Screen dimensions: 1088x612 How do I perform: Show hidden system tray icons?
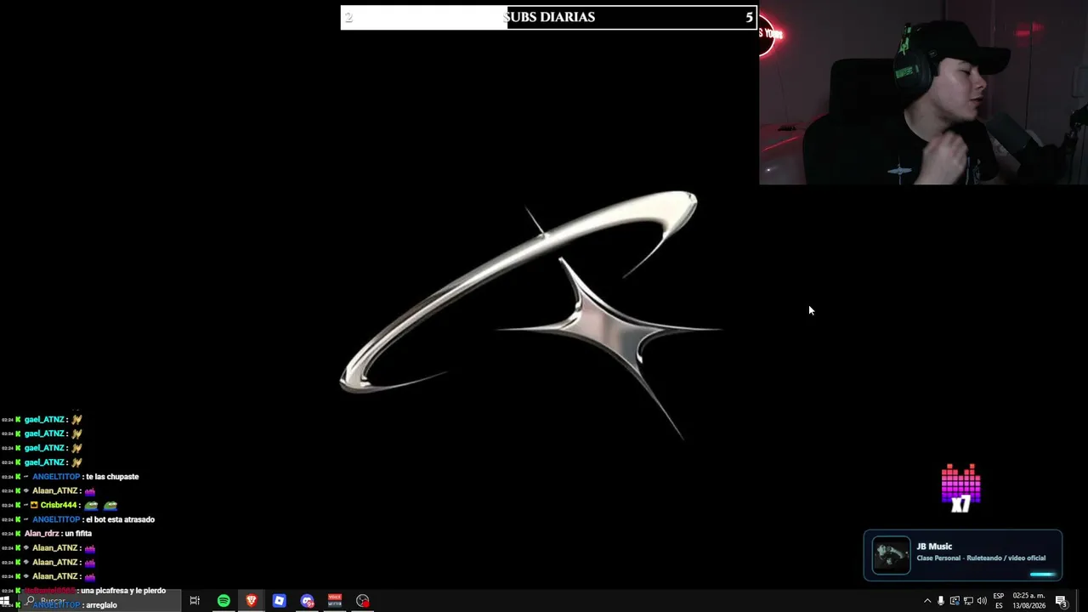(927, 601)
